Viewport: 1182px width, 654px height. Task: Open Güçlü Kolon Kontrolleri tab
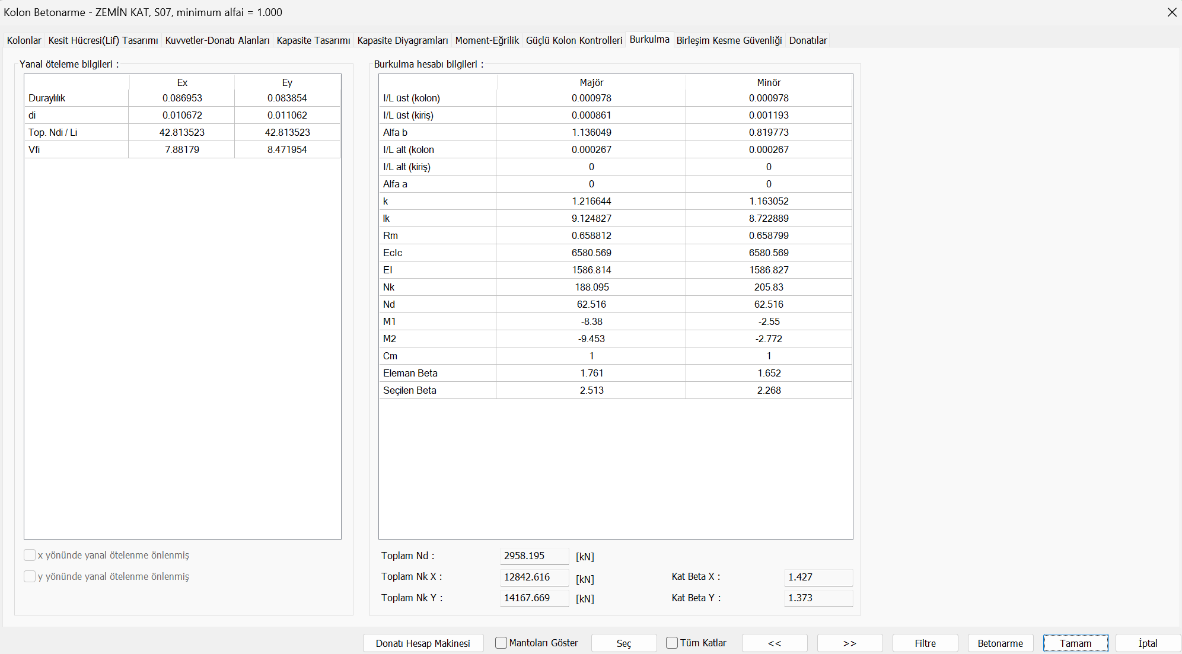pyautogui.click(x=574, y=40)
